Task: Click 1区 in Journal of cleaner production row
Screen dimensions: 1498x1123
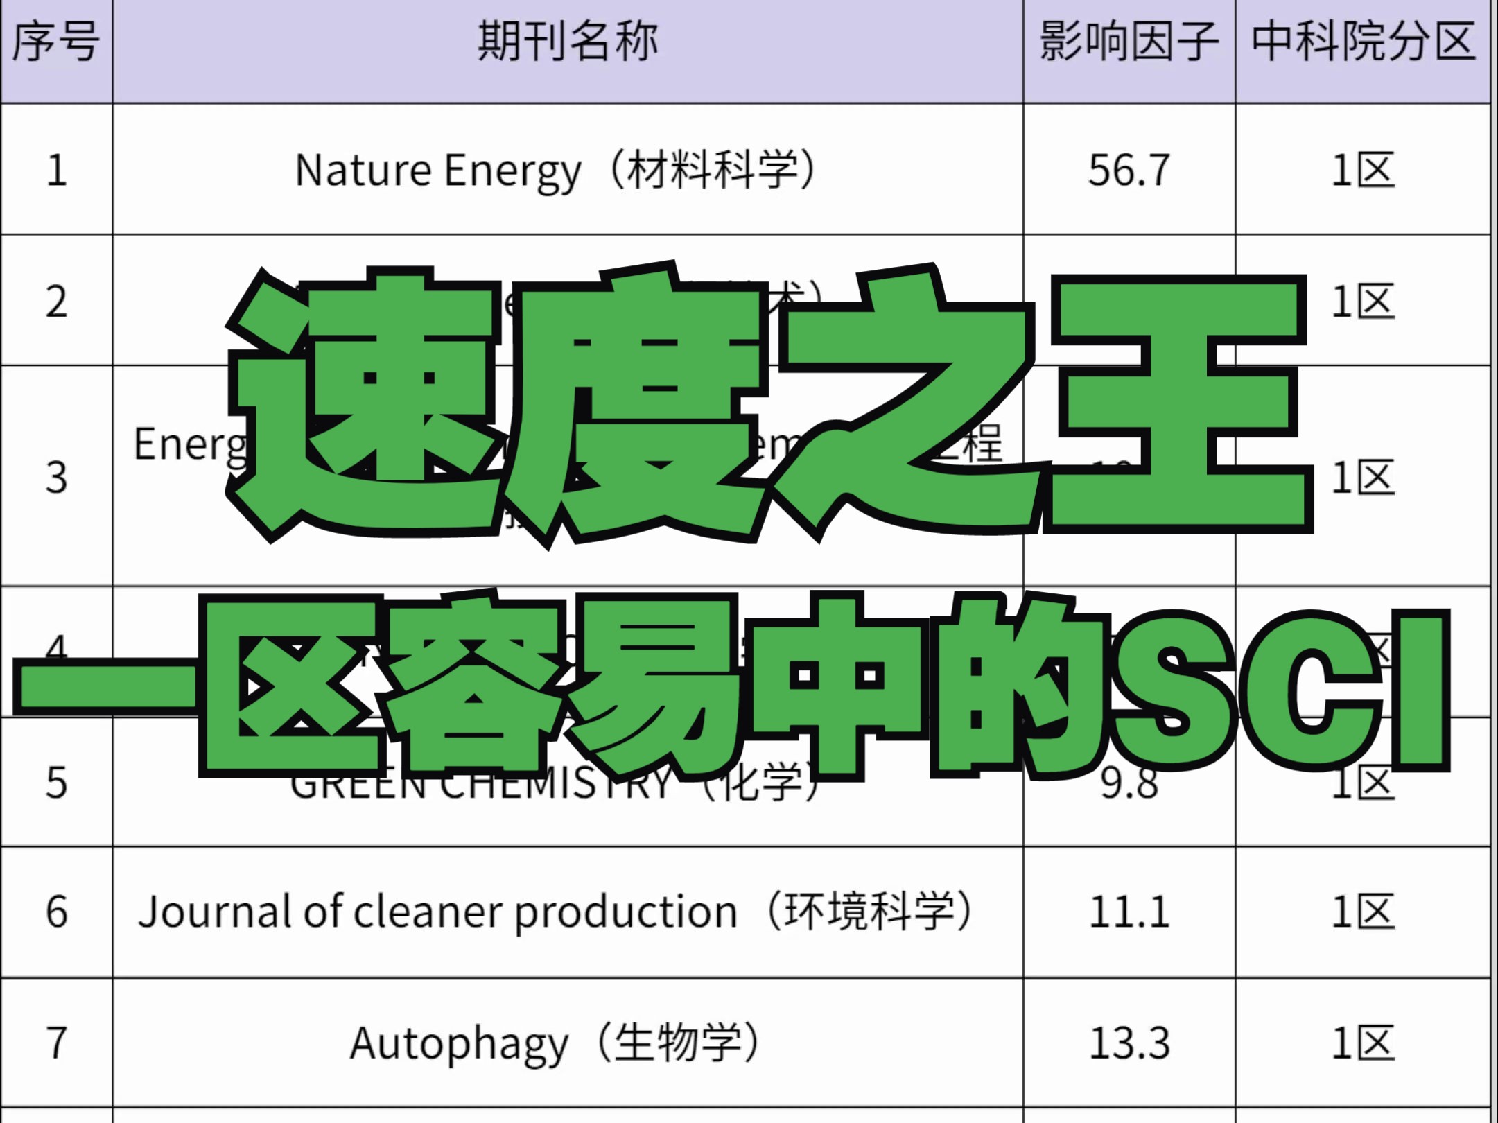Action: [1363, 912]
